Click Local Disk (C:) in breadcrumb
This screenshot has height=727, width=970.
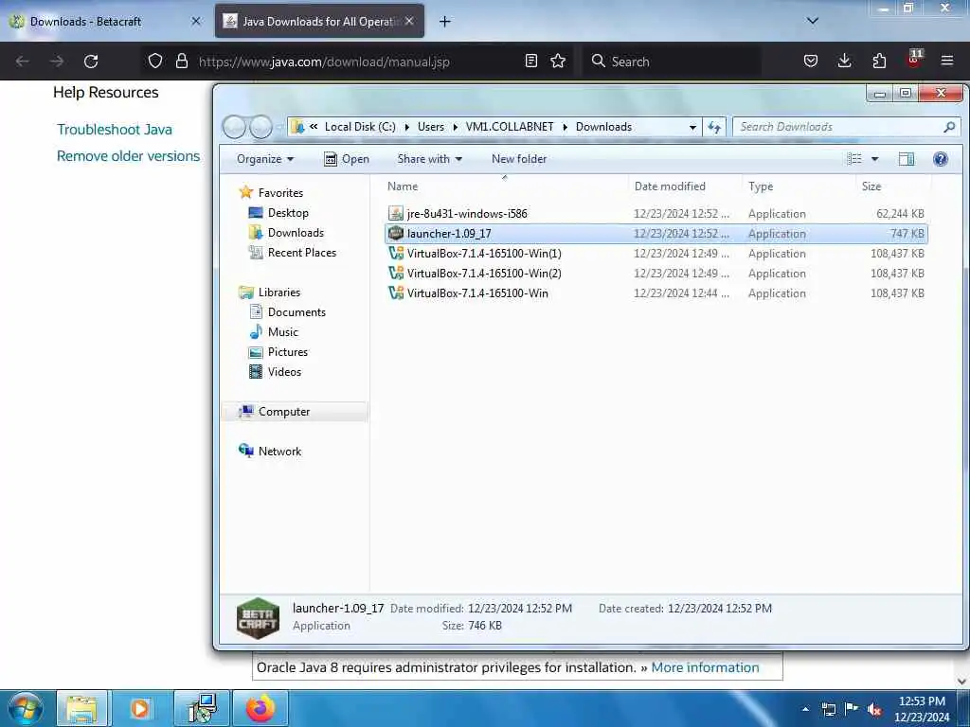pos(360,127)
